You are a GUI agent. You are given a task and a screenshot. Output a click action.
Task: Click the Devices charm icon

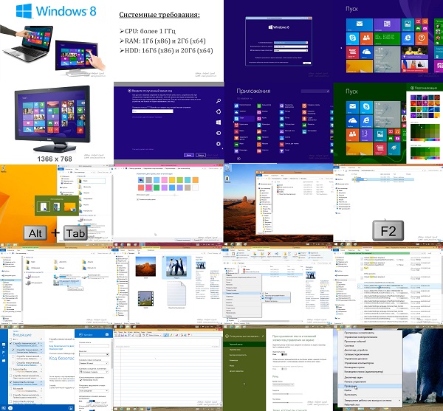[219, 134]
